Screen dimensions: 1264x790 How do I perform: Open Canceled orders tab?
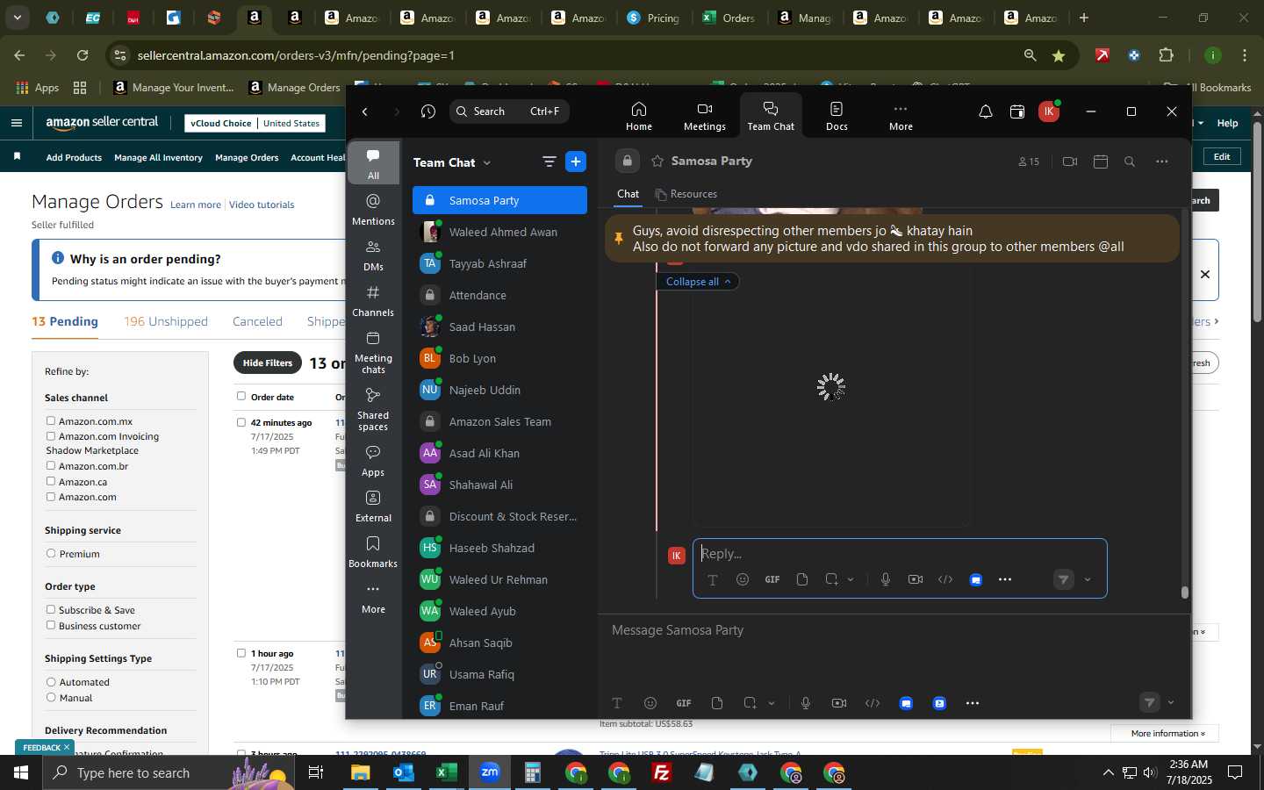click(257, 321)
